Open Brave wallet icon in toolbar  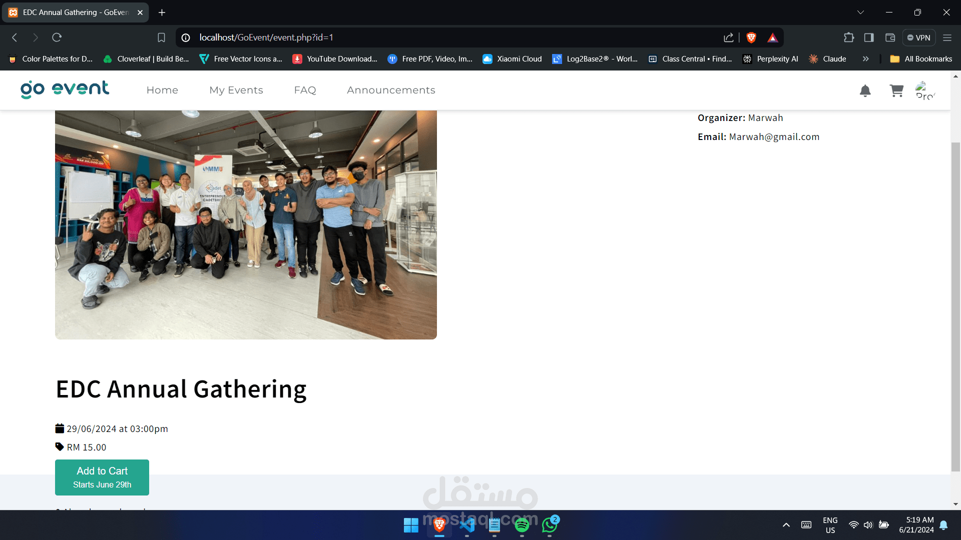coord(890,37)
